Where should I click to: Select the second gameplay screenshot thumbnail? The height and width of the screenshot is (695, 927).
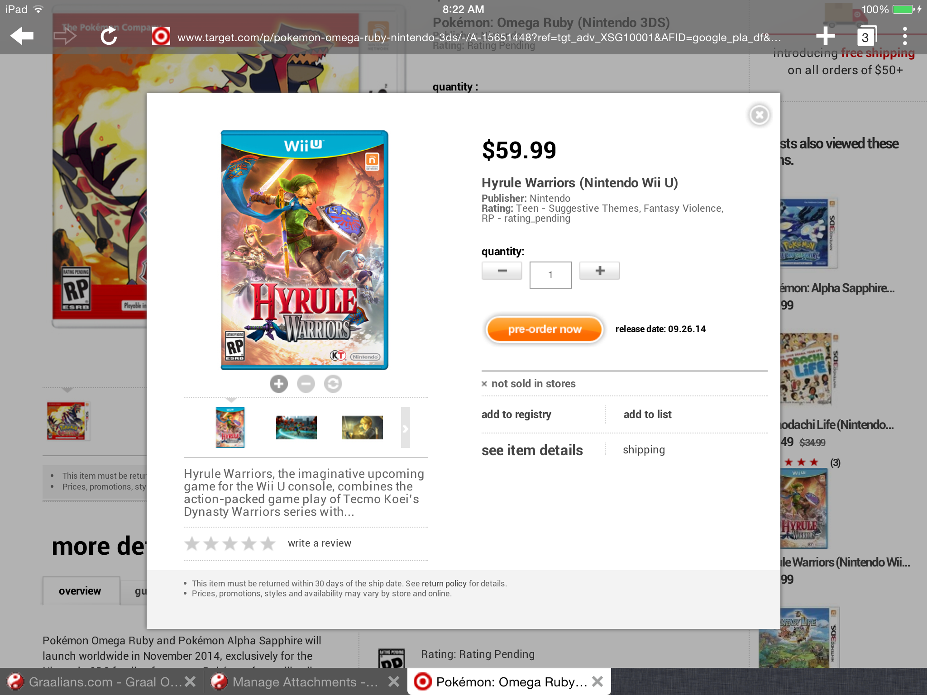[x=363, y=428]
